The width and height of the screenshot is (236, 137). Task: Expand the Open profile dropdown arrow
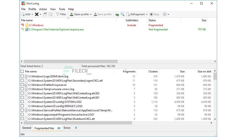coord(91,14)
